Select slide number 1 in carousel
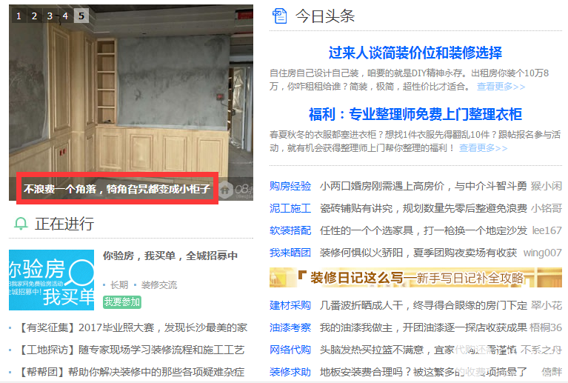The height and width of the screenshot is (383, 568). tap(19, 16)
